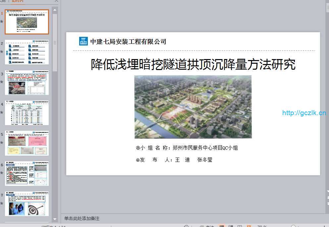Switch to reading view icon in status bar

240,226
